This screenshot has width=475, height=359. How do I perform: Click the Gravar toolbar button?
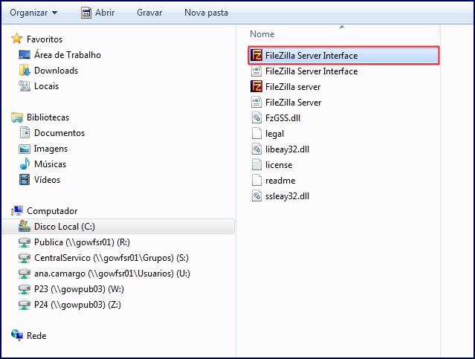(x=149, y=13)
